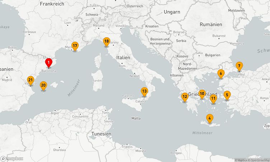Viewport: 270px width, 162px height.
Task: Open marker 13 near Catania
Action: pos(144,92)
